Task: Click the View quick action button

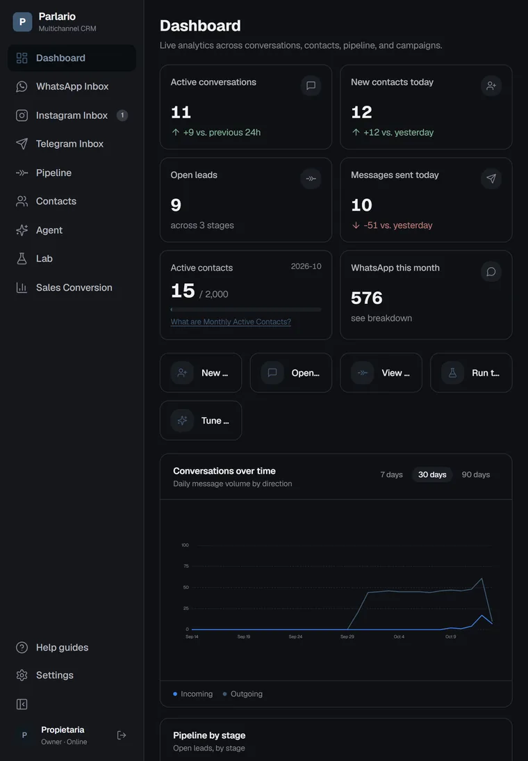Action: 381,373
